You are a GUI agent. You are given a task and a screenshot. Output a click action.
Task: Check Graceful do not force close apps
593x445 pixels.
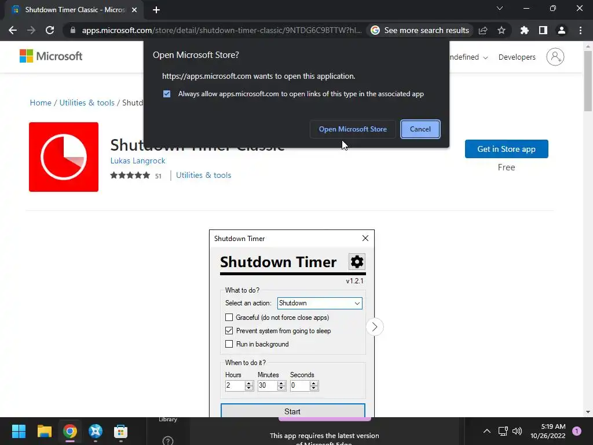click(x=229, y=317)
